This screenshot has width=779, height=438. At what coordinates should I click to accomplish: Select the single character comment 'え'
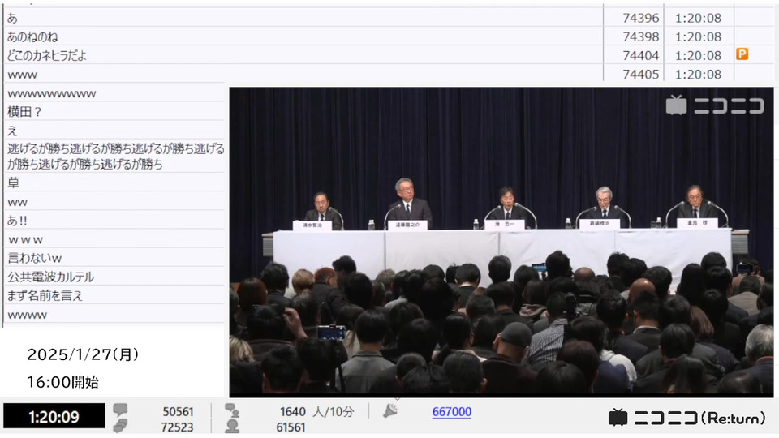[x=12, y=131]
